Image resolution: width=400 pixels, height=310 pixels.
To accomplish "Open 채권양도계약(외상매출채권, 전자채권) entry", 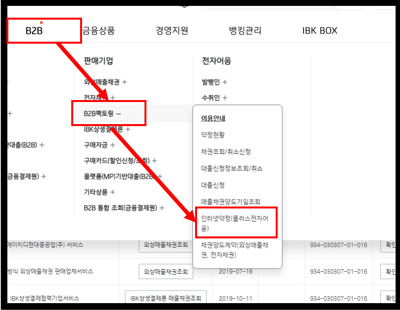I will coord(235,250).
